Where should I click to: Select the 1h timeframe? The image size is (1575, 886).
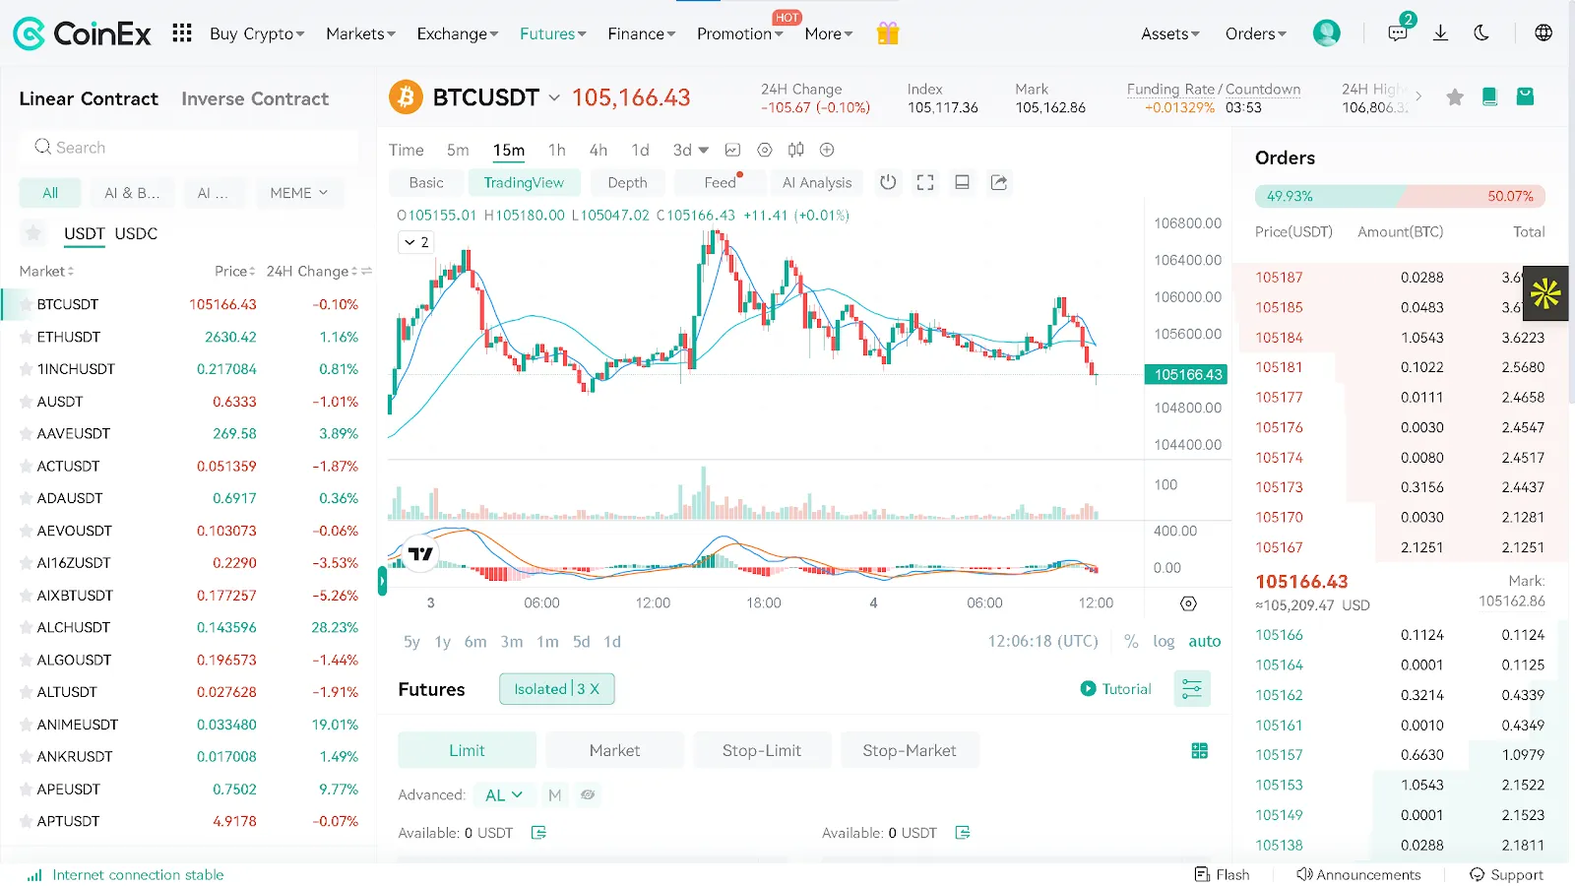556,150
